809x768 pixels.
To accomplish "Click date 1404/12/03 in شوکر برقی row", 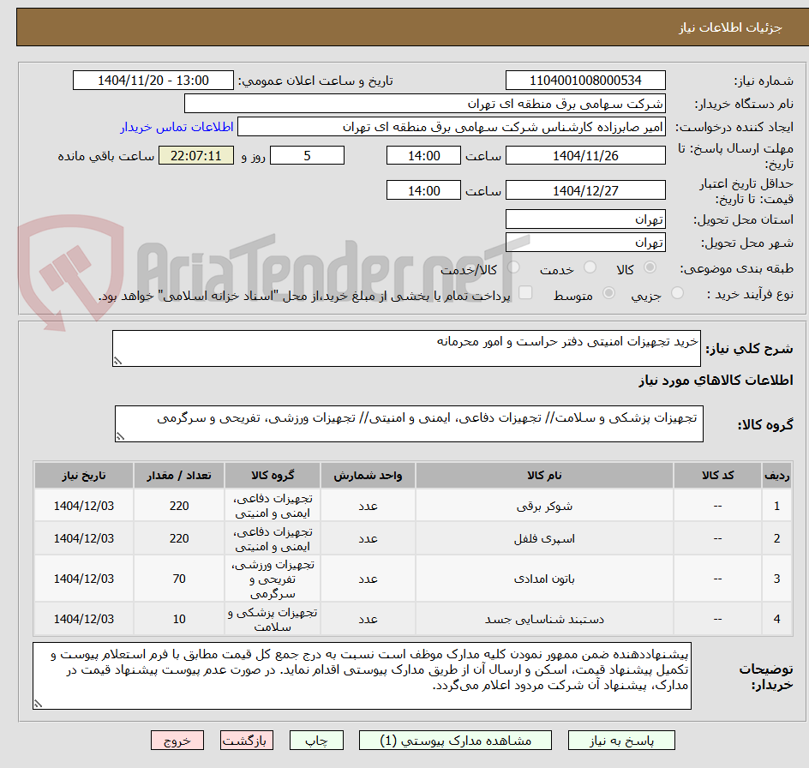I will coord(84,506).
